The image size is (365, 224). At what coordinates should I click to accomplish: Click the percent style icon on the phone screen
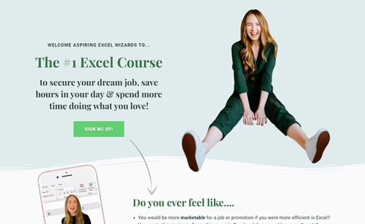[x=65, y=193]
